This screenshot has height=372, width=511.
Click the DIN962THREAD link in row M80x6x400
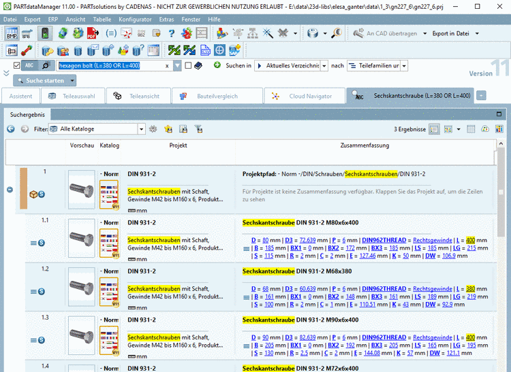(x=384, y=240)
